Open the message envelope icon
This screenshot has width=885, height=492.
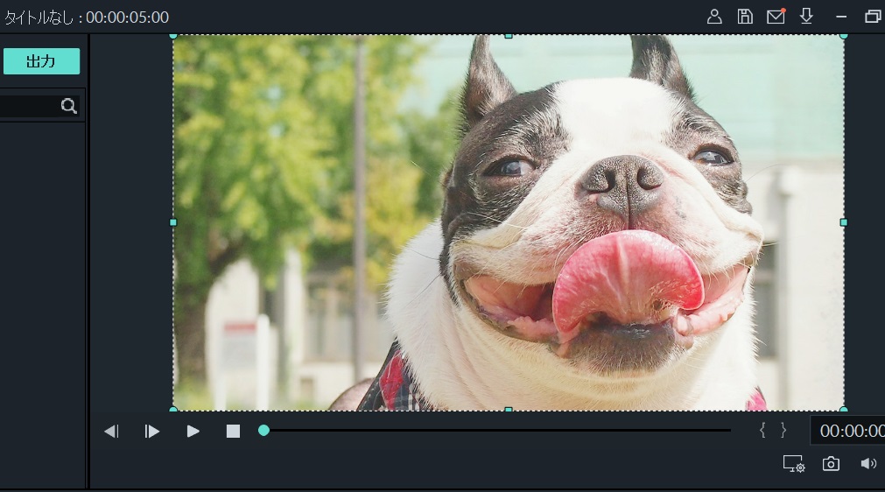(776, 17)
